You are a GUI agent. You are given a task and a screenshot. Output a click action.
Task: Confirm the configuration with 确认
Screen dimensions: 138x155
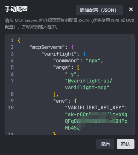(x=126, y=144)
